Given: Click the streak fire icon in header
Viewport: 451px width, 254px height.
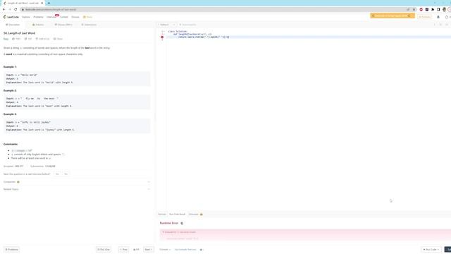Looking at the screenshot, I should [447, 17].
